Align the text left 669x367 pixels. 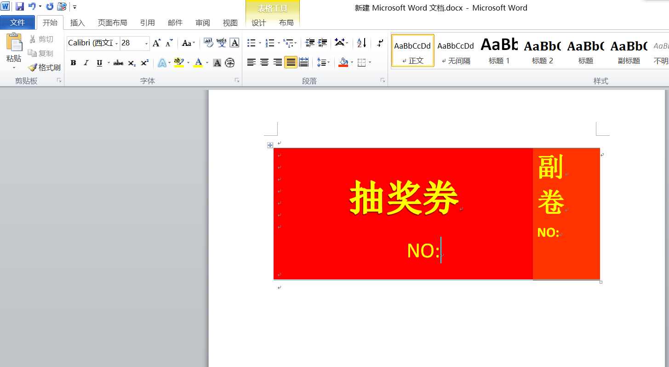pyautogui.click(x=251, y=62)
